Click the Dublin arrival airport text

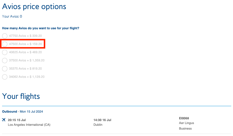click(98, 125)
